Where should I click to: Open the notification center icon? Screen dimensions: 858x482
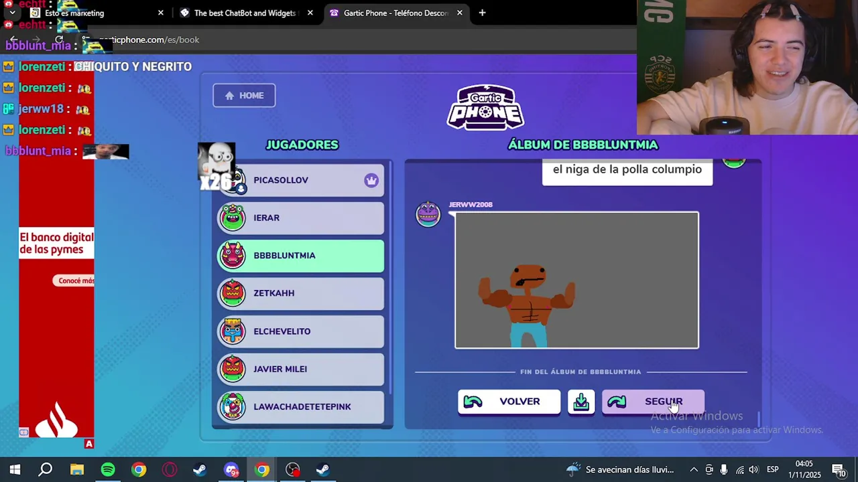point(839,469)
